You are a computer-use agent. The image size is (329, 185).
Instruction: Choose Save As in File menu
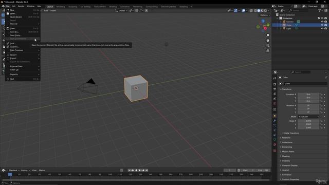click(x=23, y=32)
